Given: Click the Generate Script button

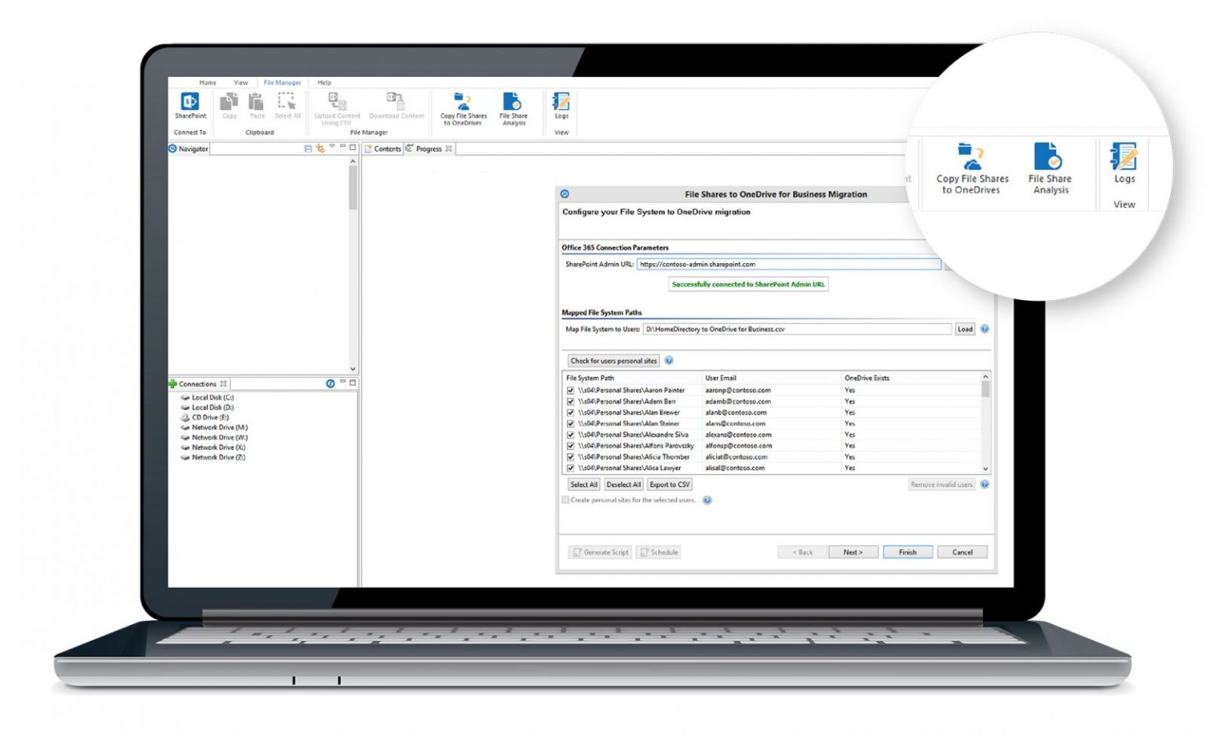Looking at the screenshot, I should 601,552.
